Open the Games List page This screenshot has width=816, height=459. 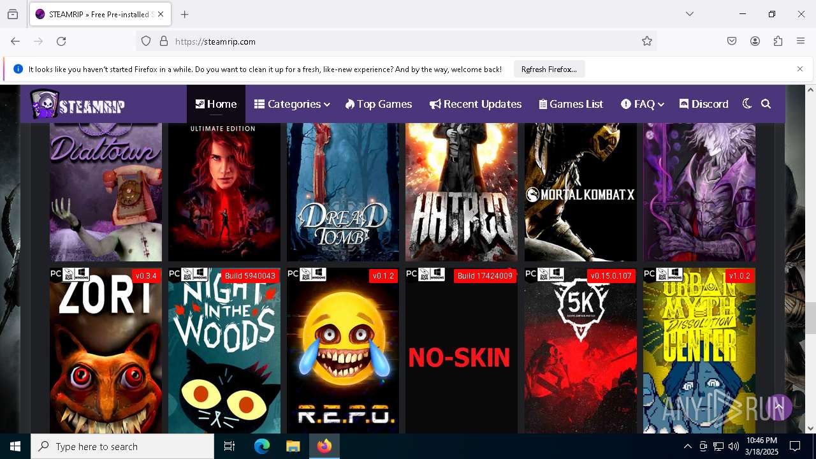tap(571, 104)
